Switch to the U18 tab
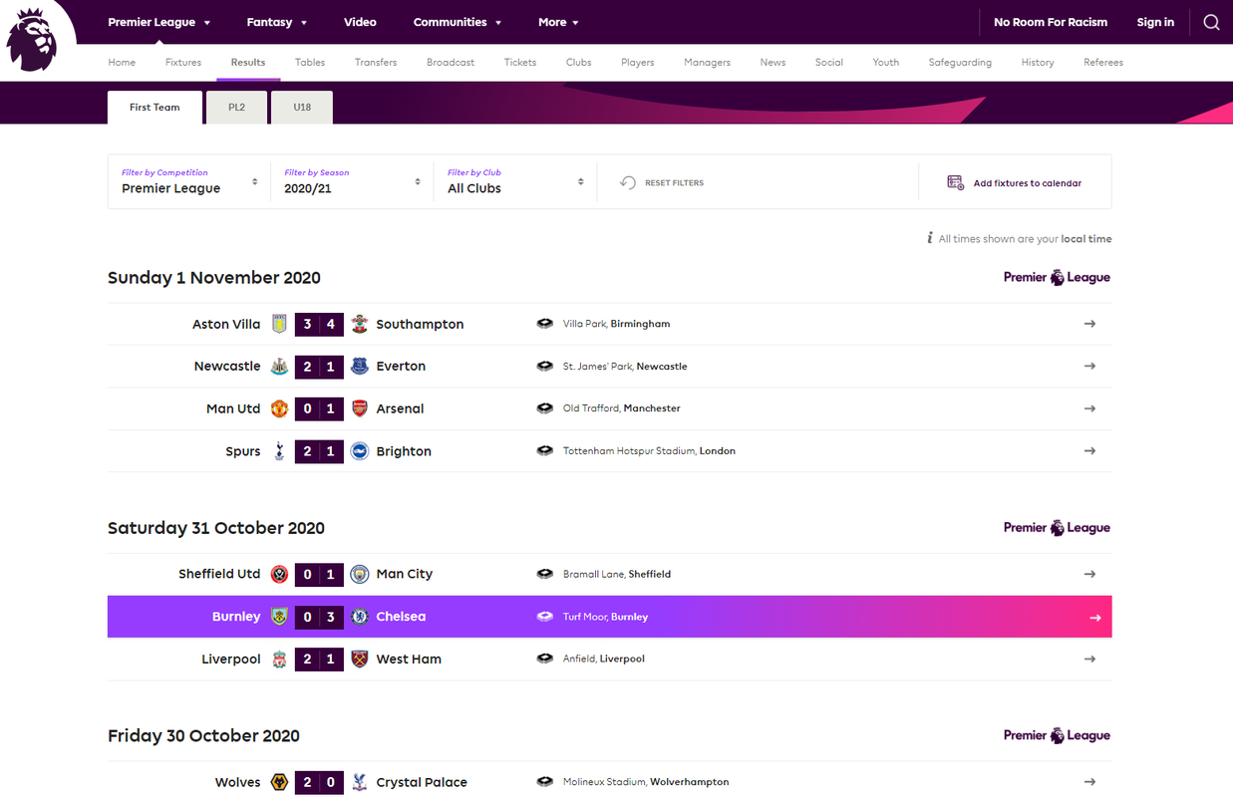Viewport: 1233px width, 797px height. tap(302, 108)
